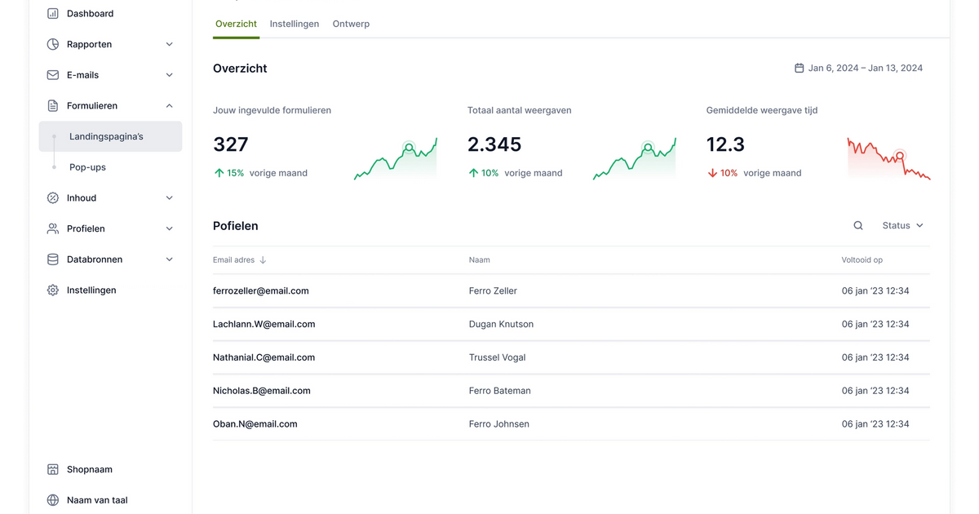
Task: Expand the Rapporten menu chevron
Action: (x=170, y=44)
